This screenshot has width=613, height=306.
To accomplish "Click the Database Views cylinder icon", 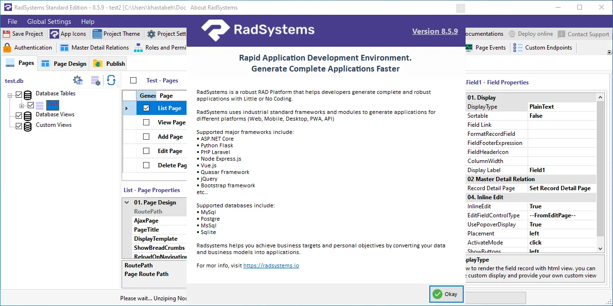I will click(x=28, y=115).
